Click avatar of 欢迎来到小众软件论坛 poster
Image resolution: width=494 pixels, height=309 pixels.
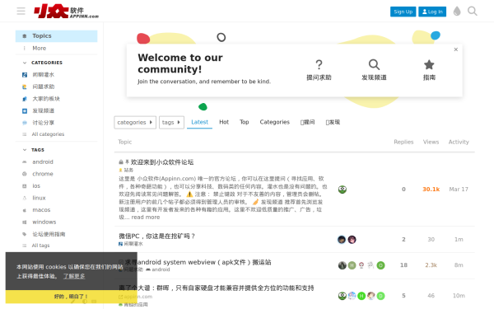pyautogui.click(x=343, y=190)
